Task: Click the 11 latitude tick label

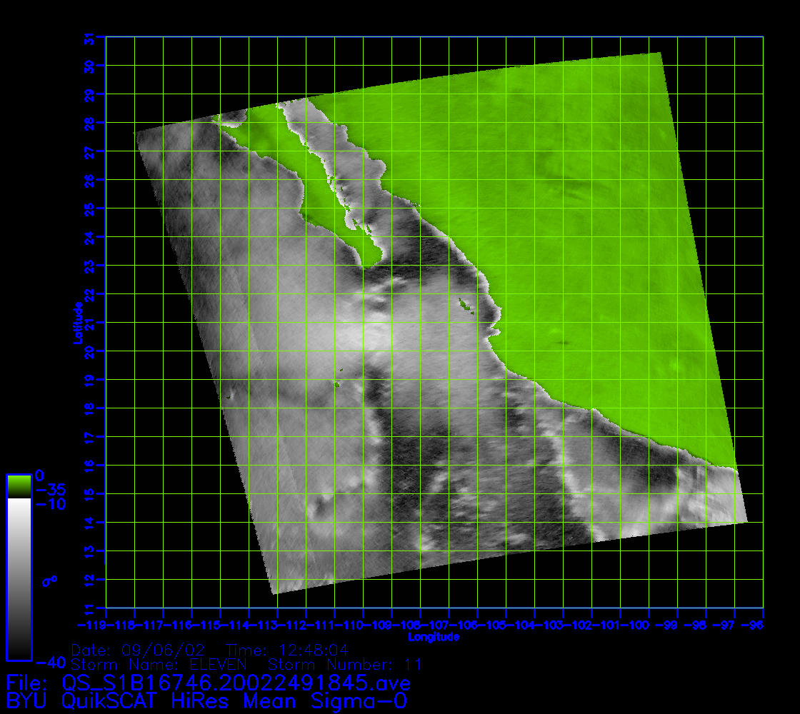Action: point(89,608)
